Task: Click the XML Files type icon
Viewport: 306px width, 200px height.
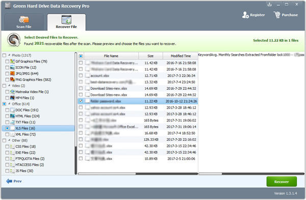Action: [12, 134]
